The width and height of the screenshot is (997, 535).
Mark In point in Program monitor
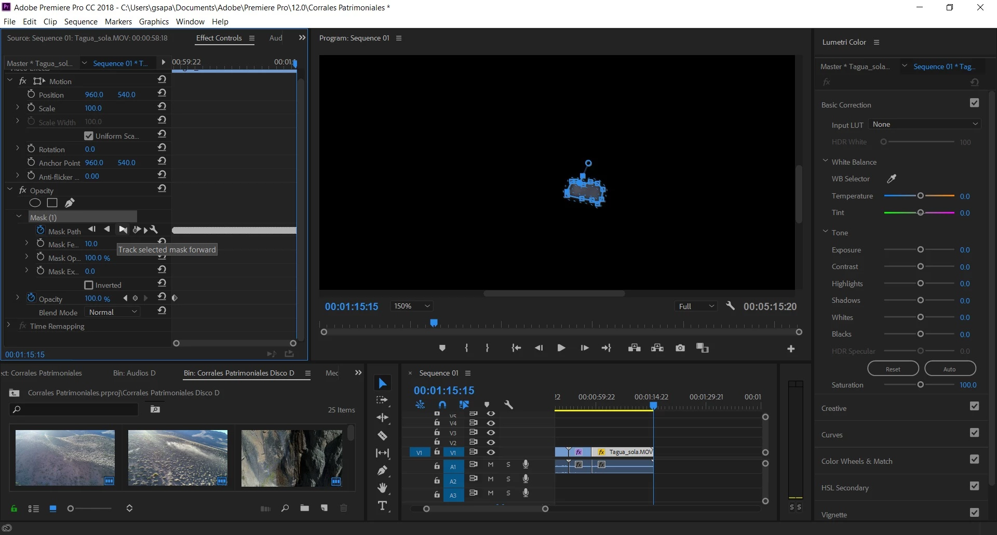click(466, 348)
